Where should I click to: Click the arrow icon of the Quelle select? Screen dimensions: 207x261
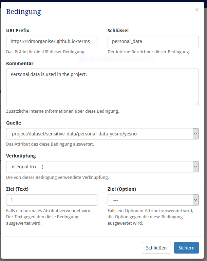tap(195, 134)
